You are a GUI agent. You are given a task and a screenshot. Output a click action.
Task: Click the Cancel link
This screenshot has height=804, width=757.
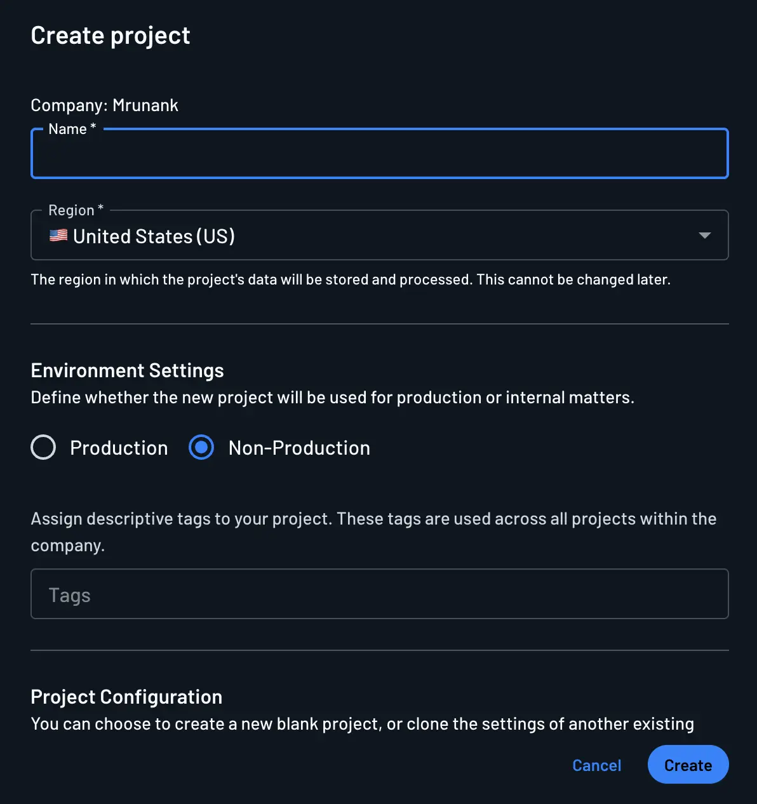click(596, 765)
